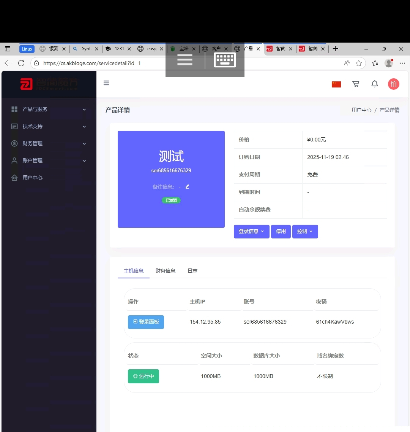The height and width of the screenshot is (432, 410).
Task: Click the 运行中 status indicator
Action: coord(143,376)
